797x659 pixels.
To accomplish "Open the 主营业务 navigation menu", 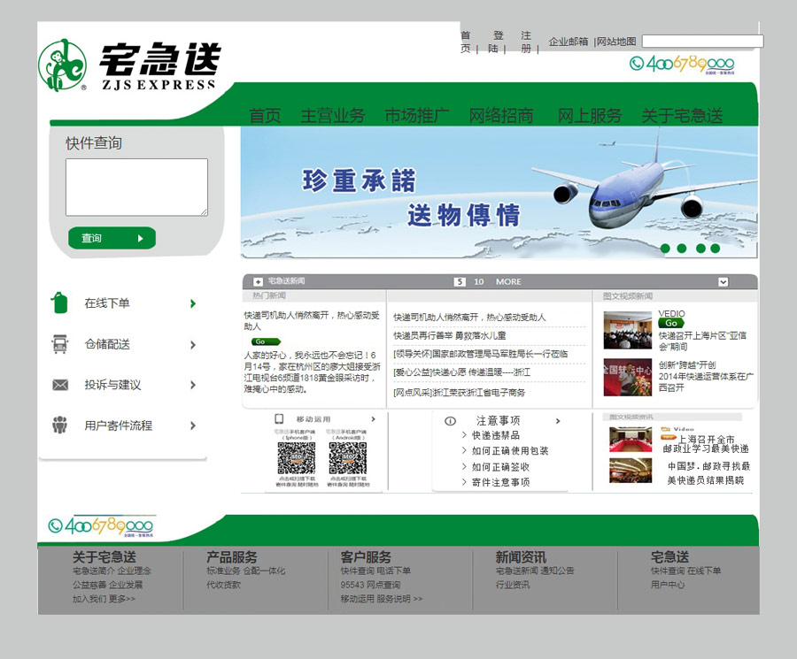I will 333,116.
